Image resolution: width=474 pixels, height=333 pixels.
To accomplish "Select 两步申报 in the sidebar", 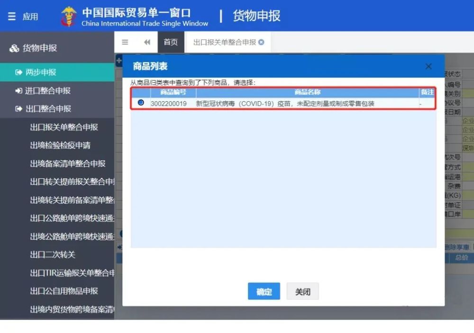I will [57, 72].
